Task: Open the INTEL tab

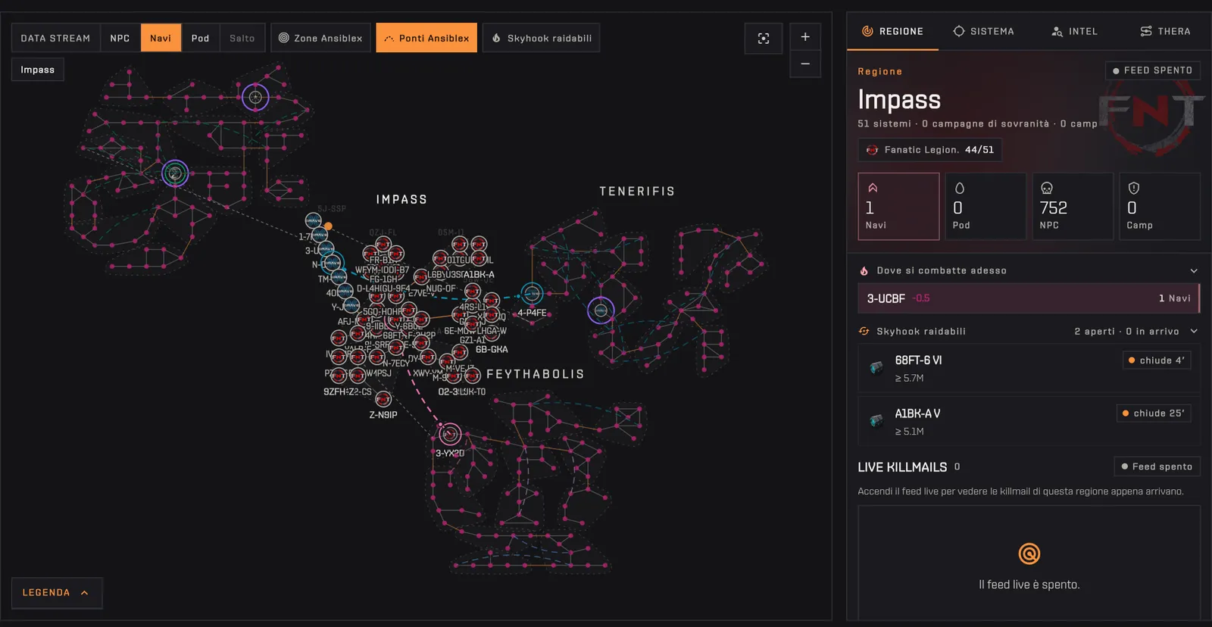Action: [x=1074, y=31]
